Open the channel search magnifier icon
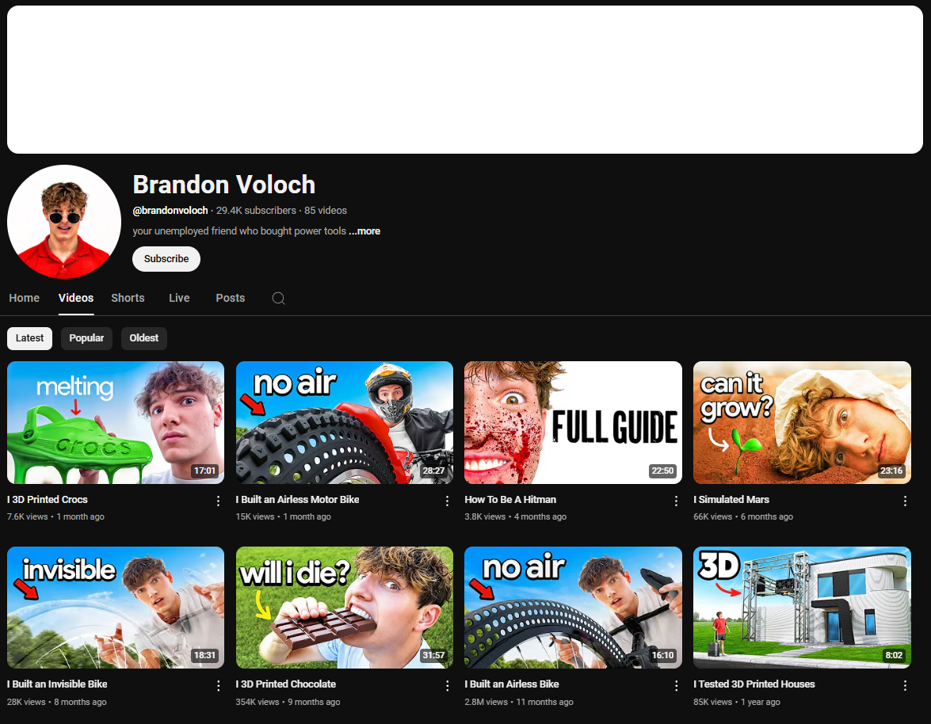This screenshot has height=724, width=931. [278, 298]
